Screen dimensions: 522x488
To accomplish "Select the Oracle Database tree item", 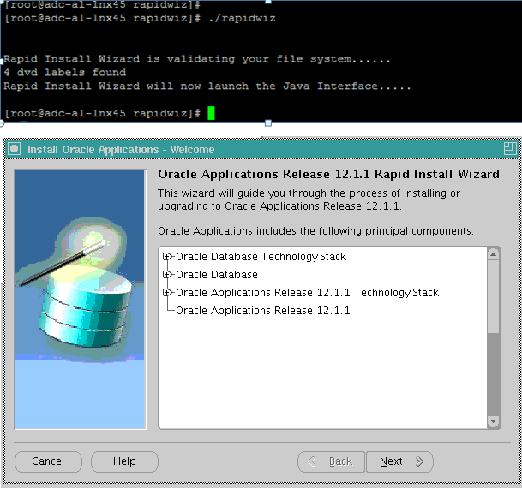I will click(x=217, y=275).
